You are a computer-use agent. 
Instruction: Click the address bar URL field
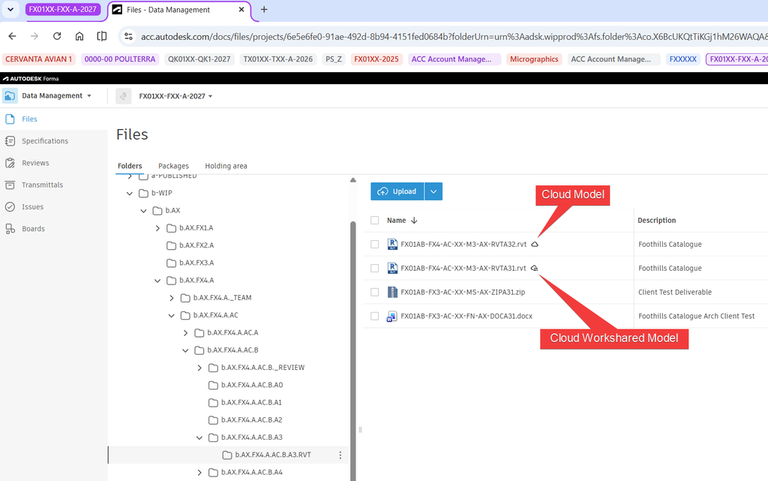coord(453,37)
